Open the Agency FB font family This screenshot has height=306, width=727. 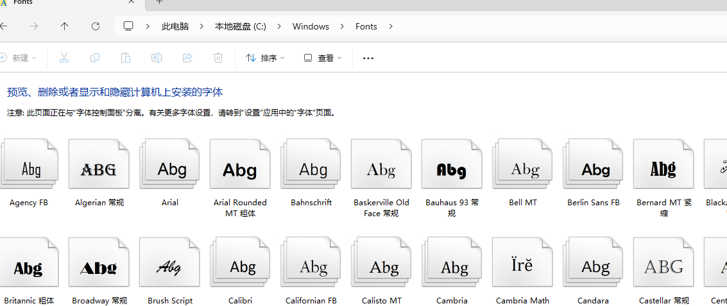click(29, 165)
